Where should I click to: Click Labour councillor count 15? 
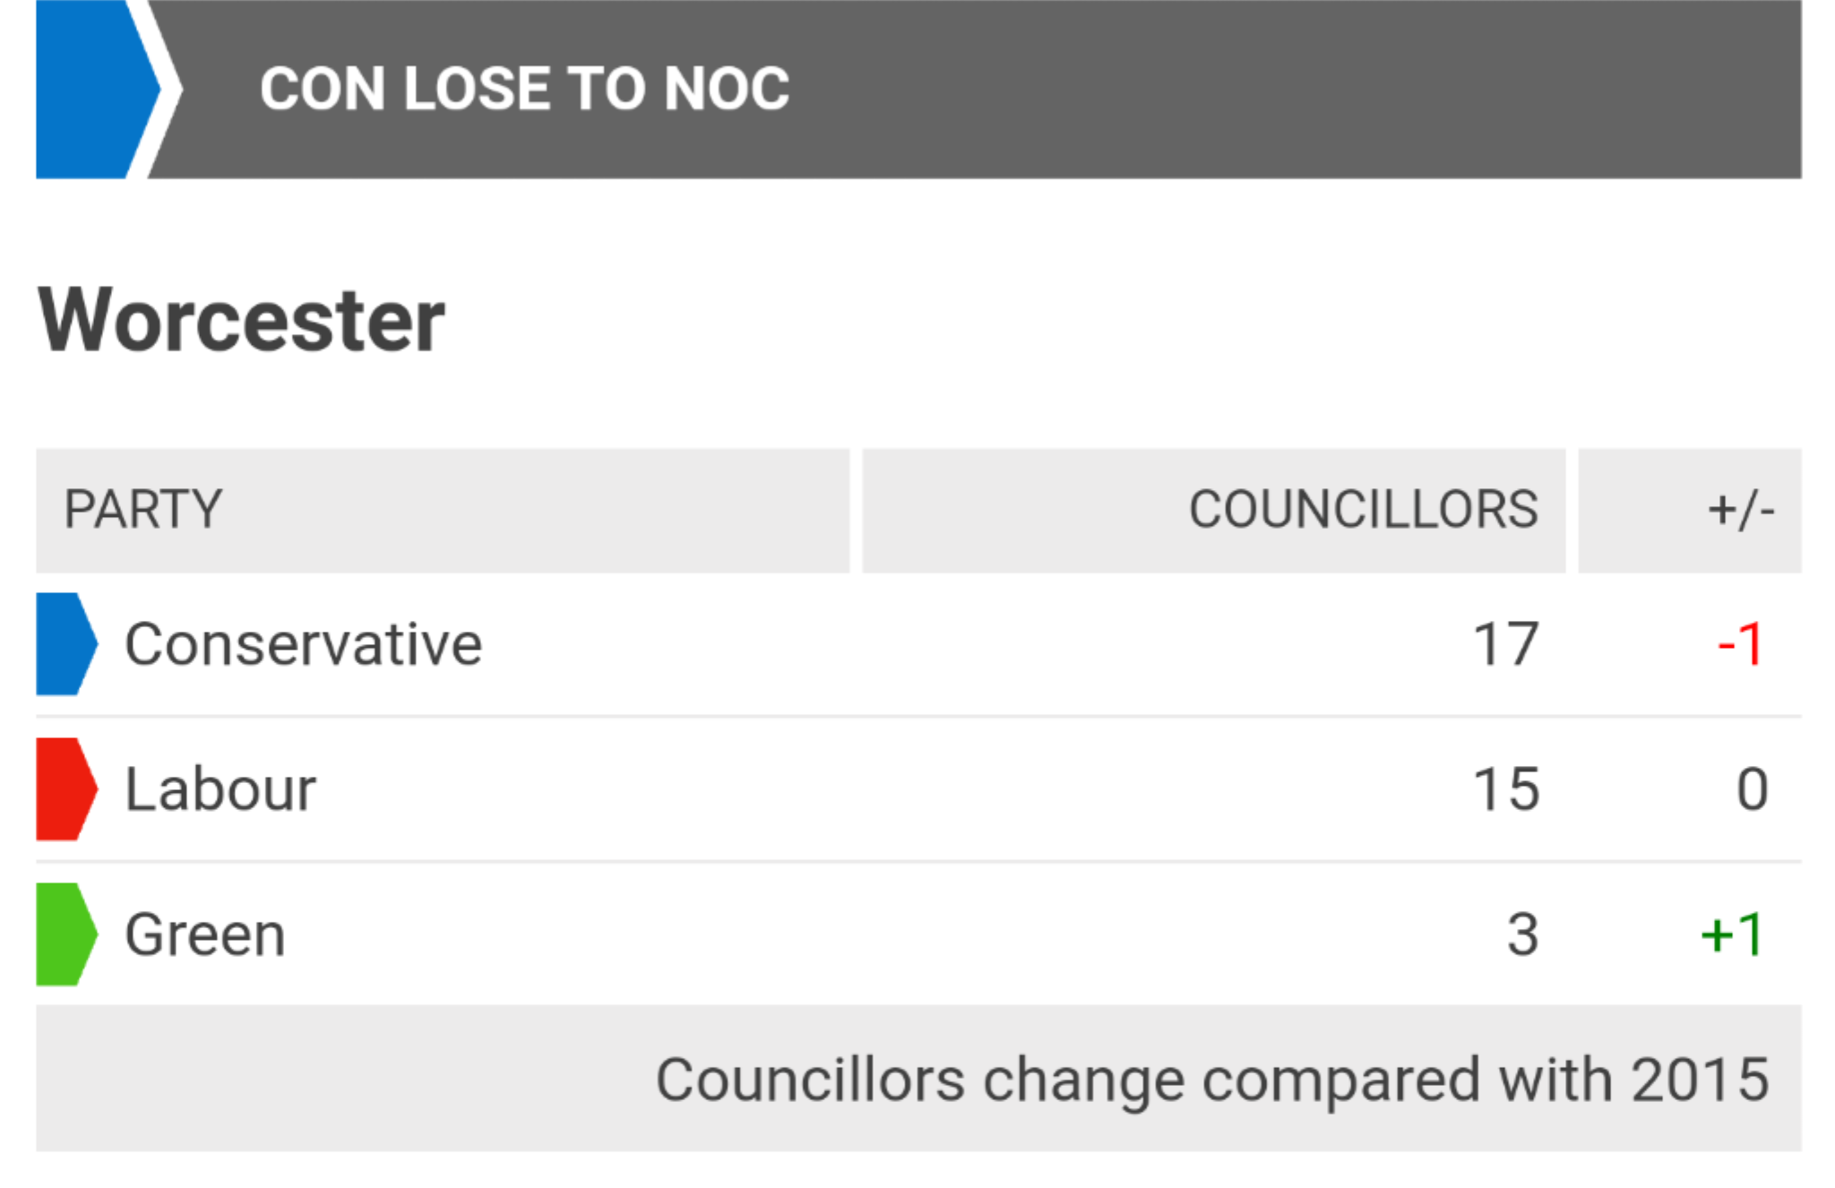tap(1506, 789)
